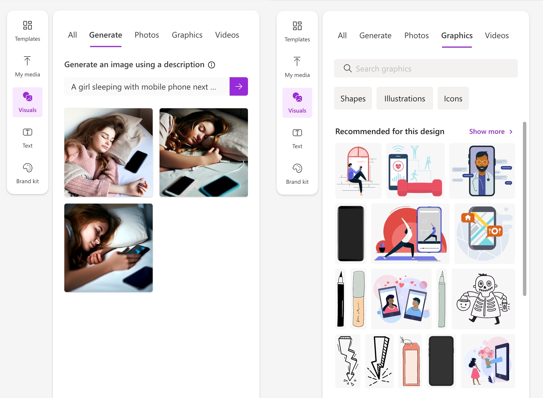Open Brand kit in the sidebar beside Graphics panel
Viewport: 543px width, 398px height.
tap(297, 173)
